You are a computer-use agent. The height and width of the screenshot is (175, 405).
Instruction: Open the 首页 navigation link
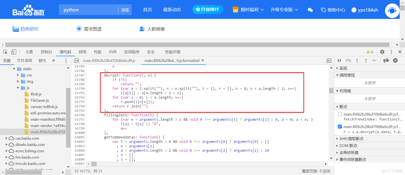pos(147,10)
